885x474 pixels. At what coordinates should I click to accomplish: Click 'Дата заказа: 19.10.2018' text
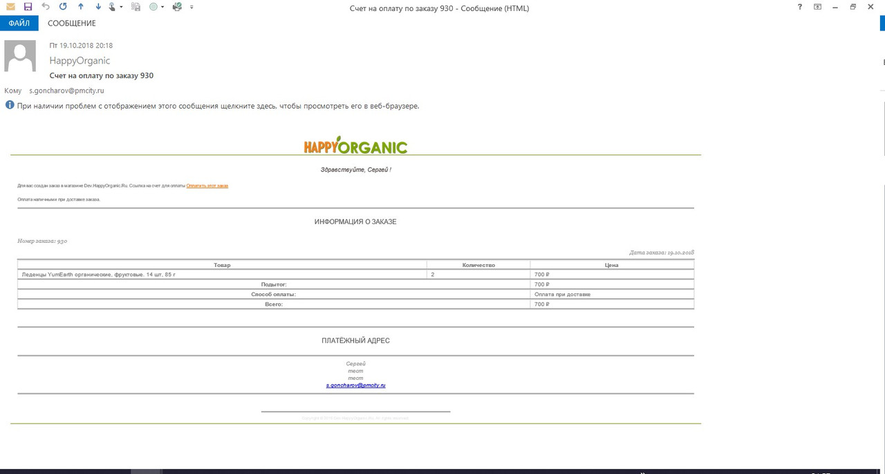pyautogui.click(x=662, y=253)
